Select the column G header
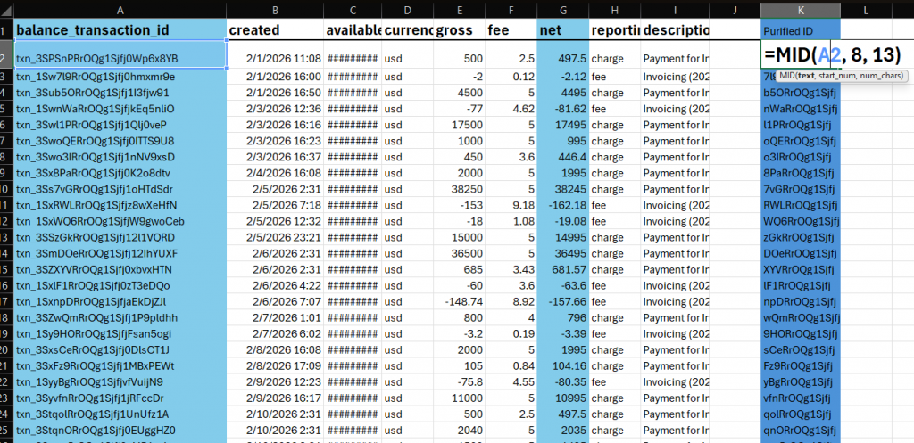 pyautogui.click(x=561, y=8)
